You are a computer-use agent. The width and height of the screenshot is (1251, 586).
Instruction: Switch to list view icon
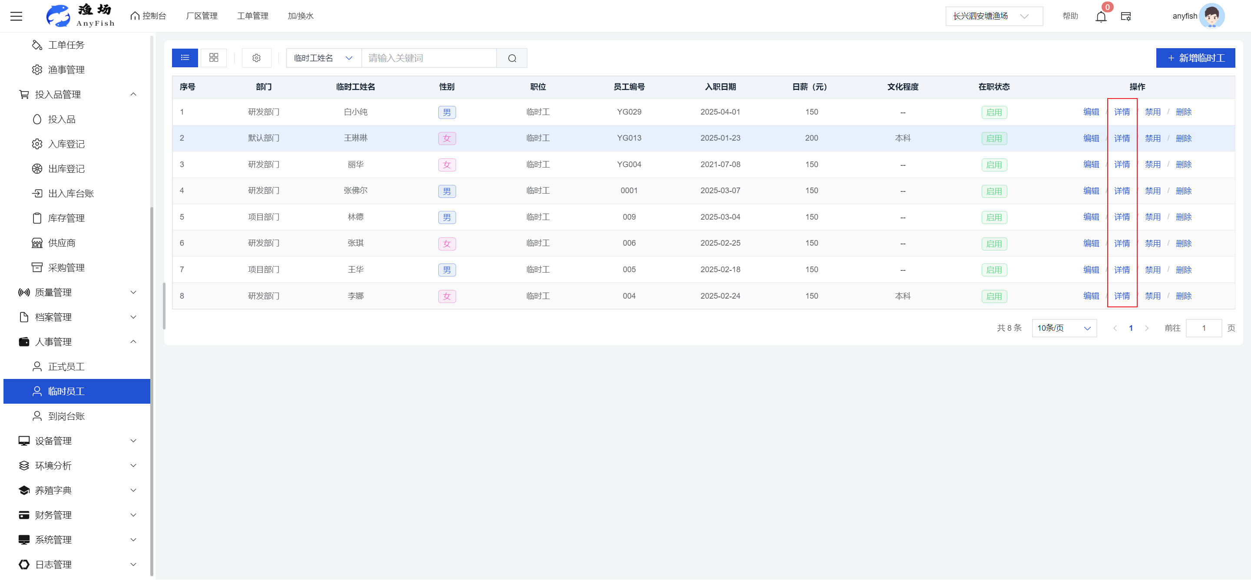click(185, 58)
